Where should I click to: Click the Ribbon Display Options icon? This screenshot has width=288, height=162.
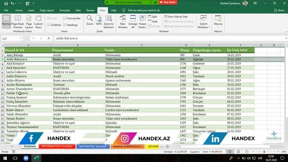pos(255,3)
